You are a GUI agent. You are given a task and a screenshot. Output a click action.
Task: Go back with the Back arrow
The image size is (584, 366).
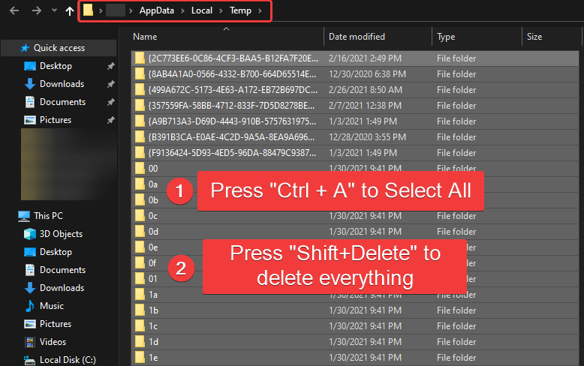(14, 10)
